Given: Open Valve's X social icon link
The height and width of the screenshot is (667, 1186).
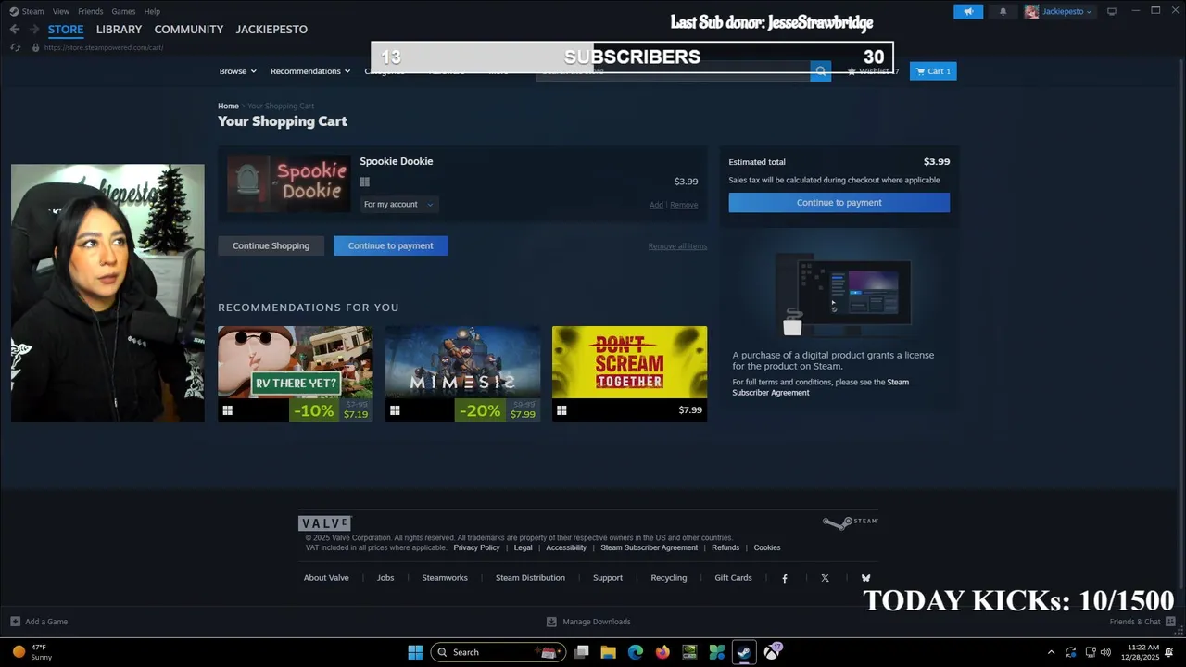Looking at the screenshot, I should (825, 578).
